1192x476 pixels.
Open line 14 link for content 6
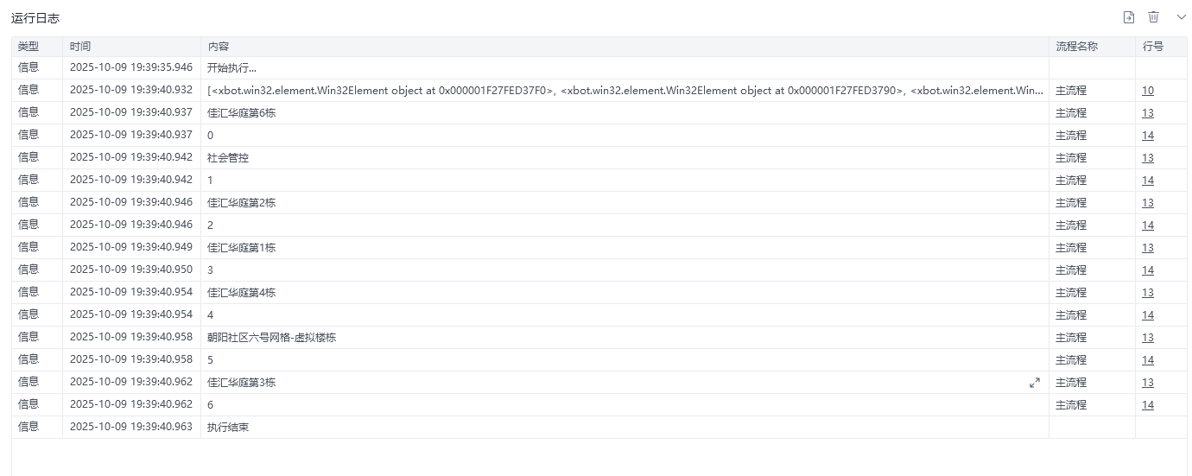pyautogui.click(x=1148, y=405)
